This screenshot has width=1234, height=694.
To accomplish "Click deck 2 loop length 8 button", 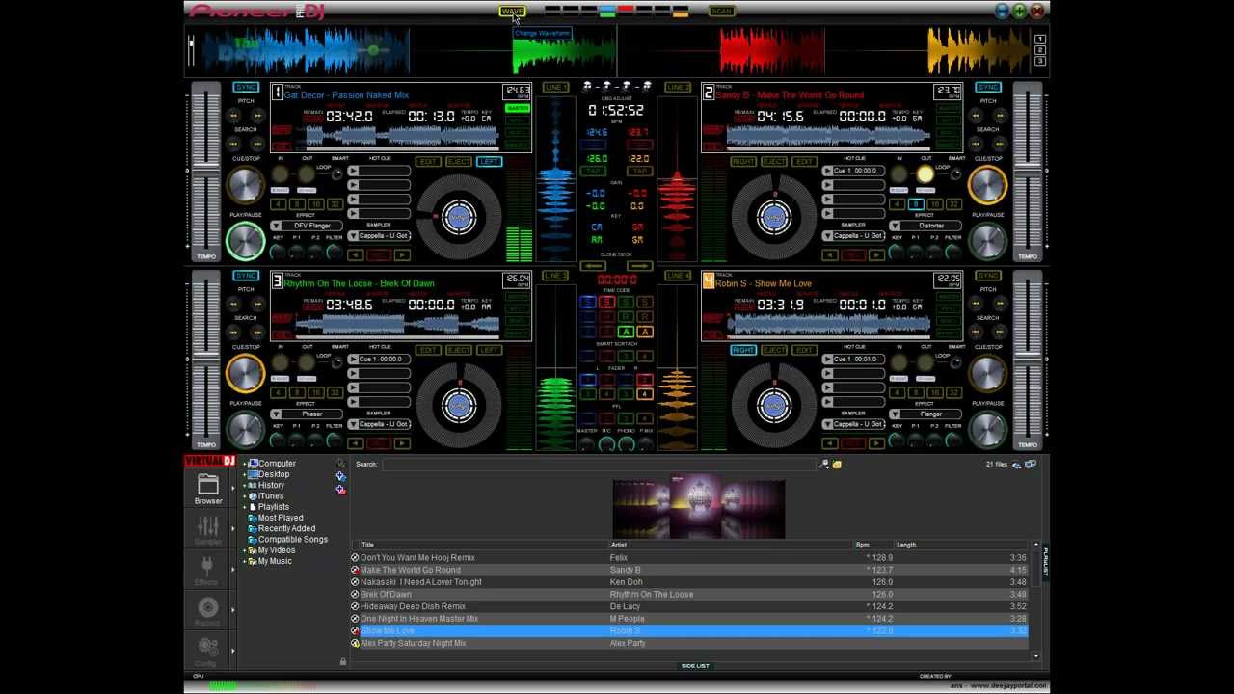I will pos(917,204).
